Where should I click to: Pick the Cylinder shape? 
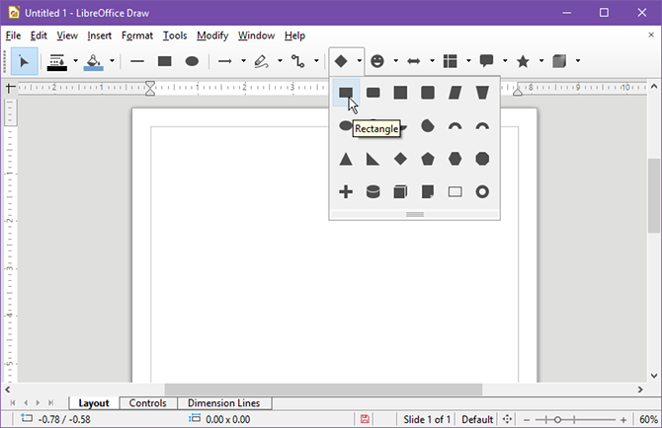point(373,191)
